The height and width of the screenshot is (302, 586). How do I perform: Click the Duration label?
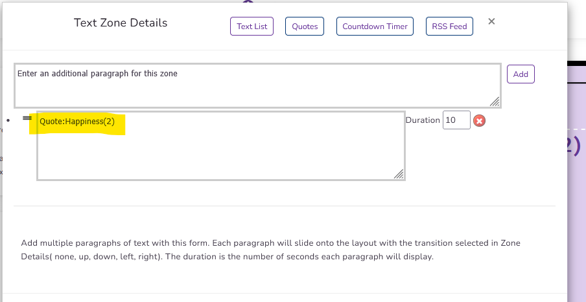(x=422, y=120)
